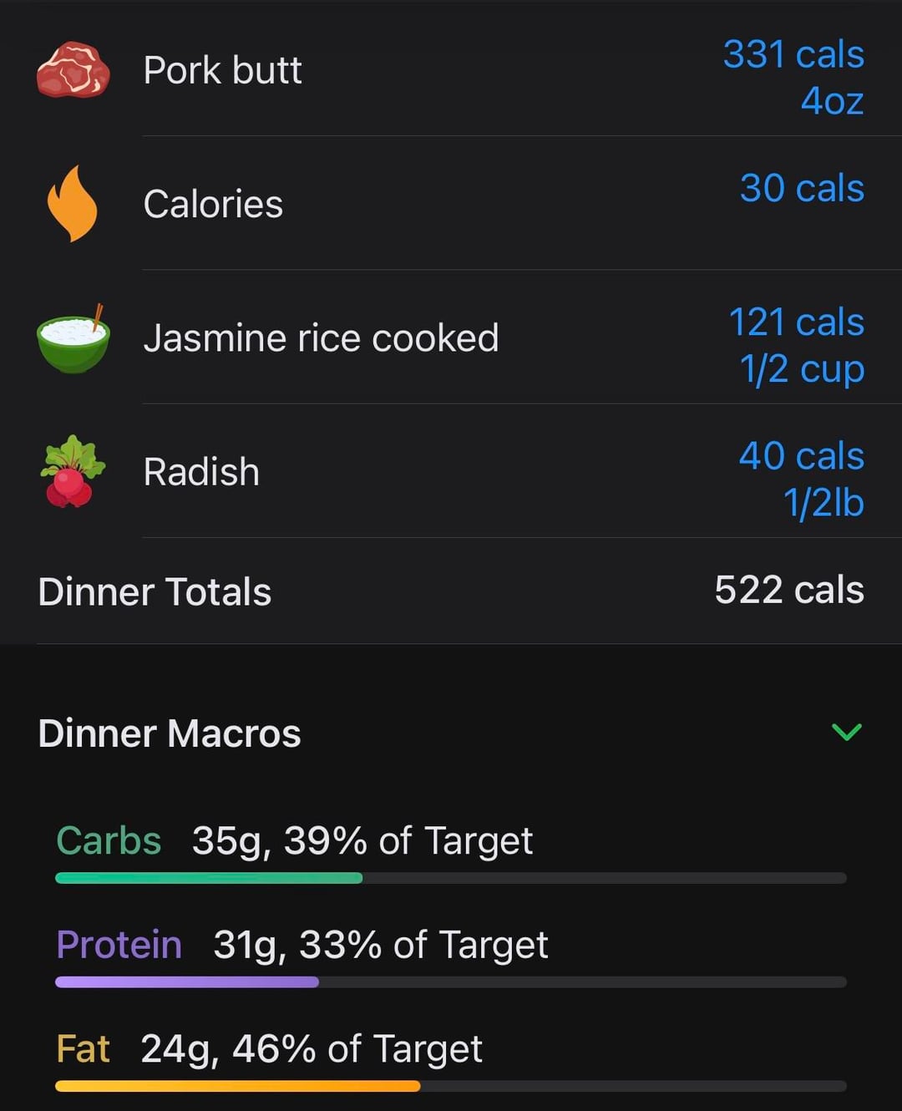The width and height of the screenshot is (902, 1111).
Task: Tap the orange Fat progress bar
Action: 237,1086
